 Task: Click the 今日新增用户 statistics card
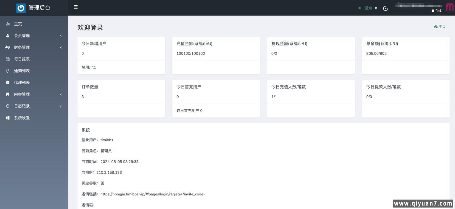[x=121, y=55]
